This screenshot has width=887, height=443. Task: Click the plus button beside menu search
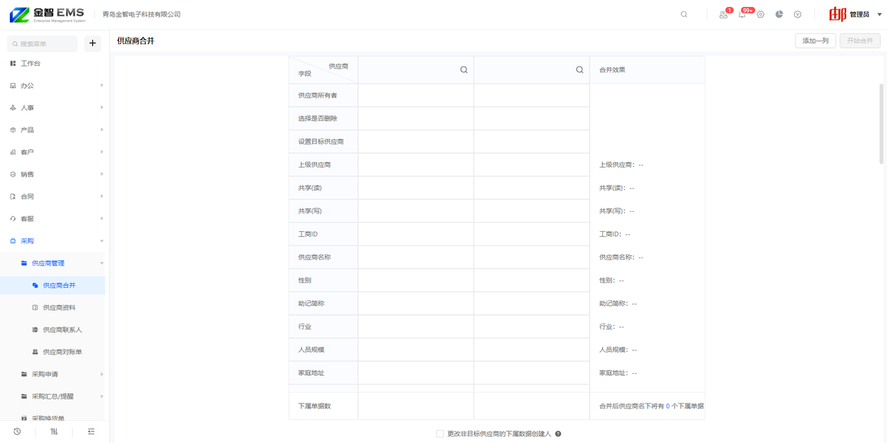pyautogui.click(x=93, y=44)
